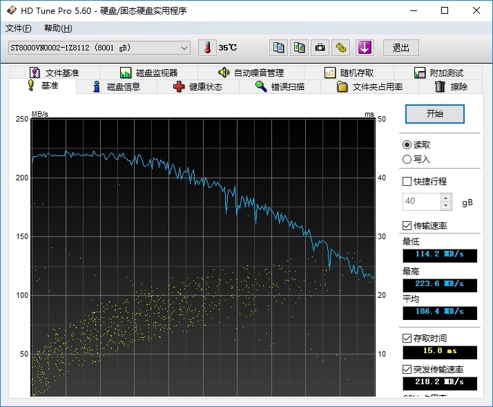Viewport: 493px width, 407px height.
Task: Select the 读取 radio button
Action: (x=407, y=145)
